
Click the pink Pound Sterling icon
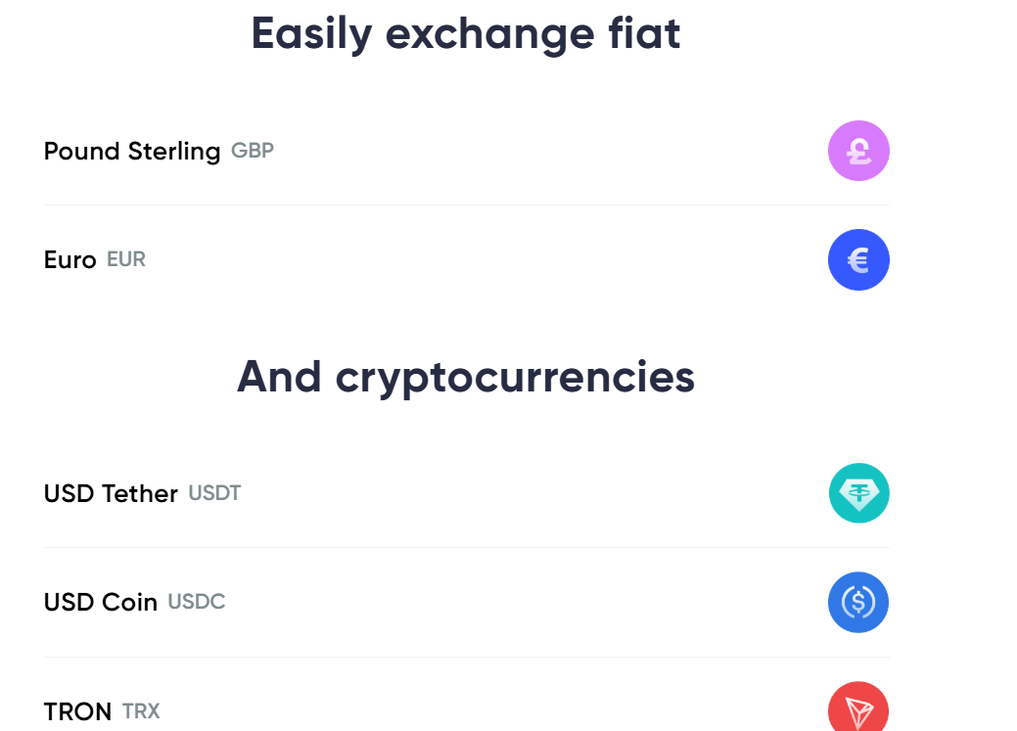(x=858, y=151)
